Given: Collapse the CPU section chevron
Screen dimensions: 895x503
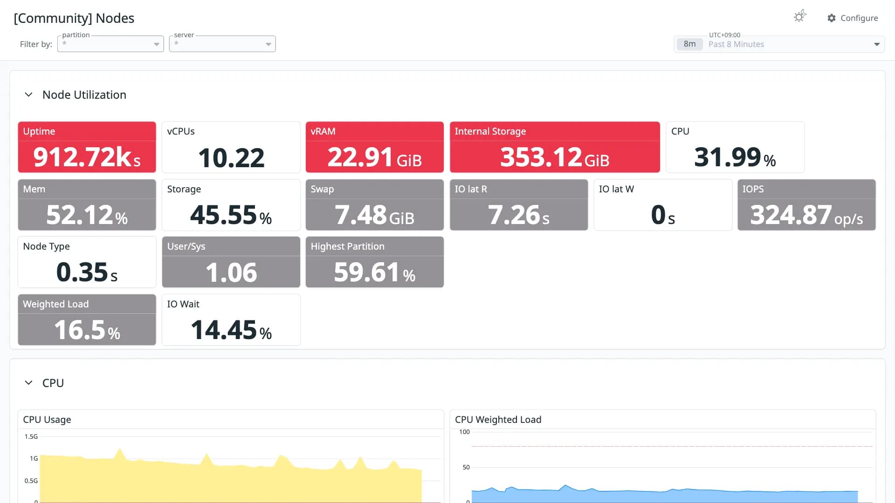Looking at the screenshot, I should coord(28,383).
